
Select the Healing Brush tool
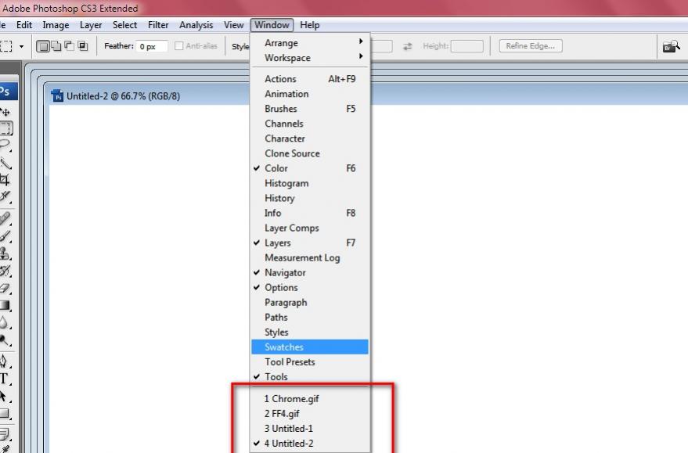pyautogui.click(x=5, y=218)
